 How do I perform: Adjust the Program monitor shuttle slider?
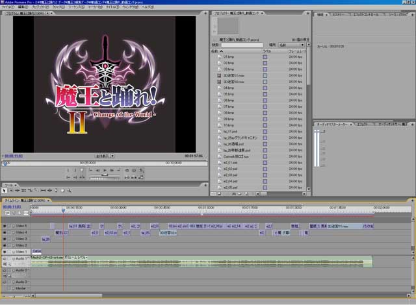[x=105, y=175]
